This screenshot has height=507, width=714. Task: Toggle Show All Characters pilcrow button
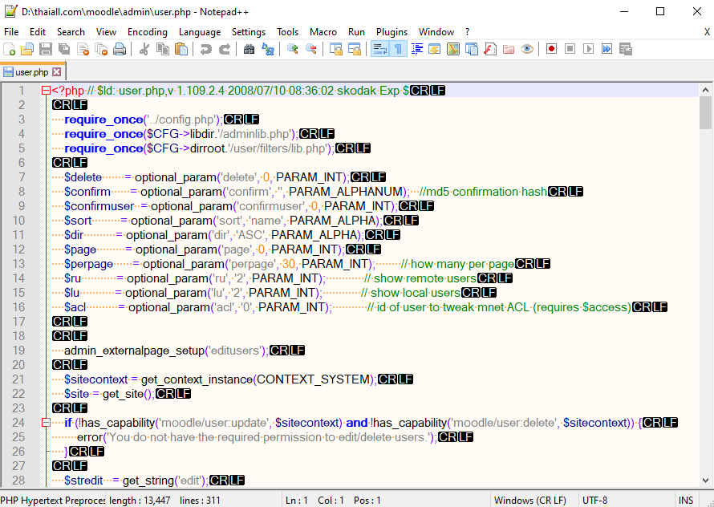pyautogui.click(x=398, y=49)
